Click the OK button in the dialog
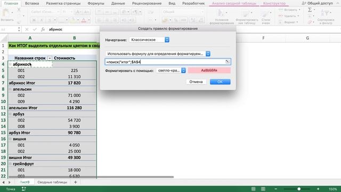The image size is (341, 192). point(220,82)
